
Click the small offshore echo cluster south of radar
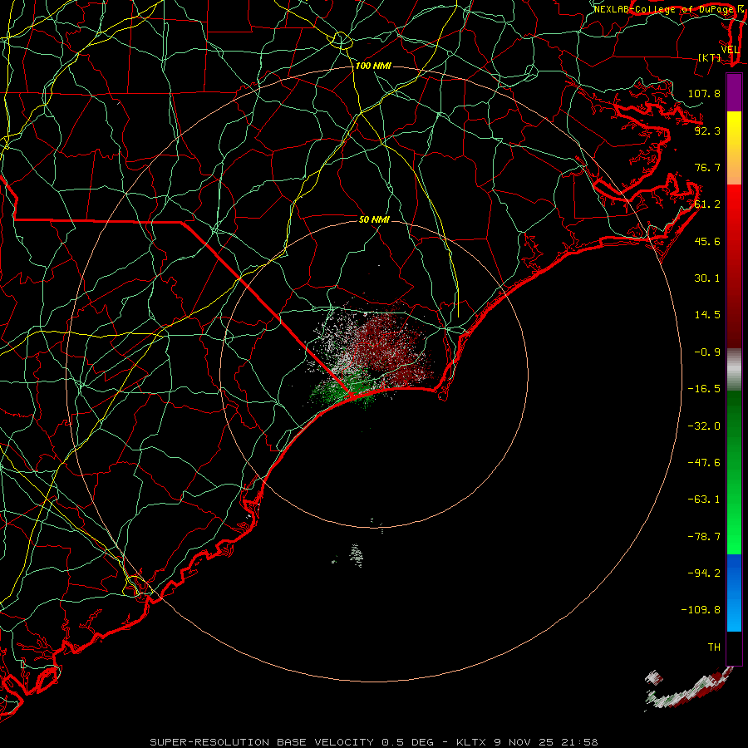355,555
